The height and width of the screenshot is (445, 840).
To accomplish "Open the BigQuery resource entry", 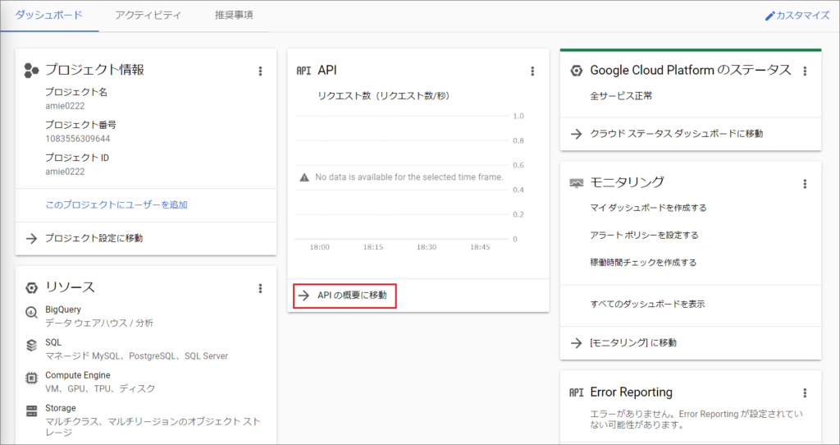I will click(x=99, y=316).
